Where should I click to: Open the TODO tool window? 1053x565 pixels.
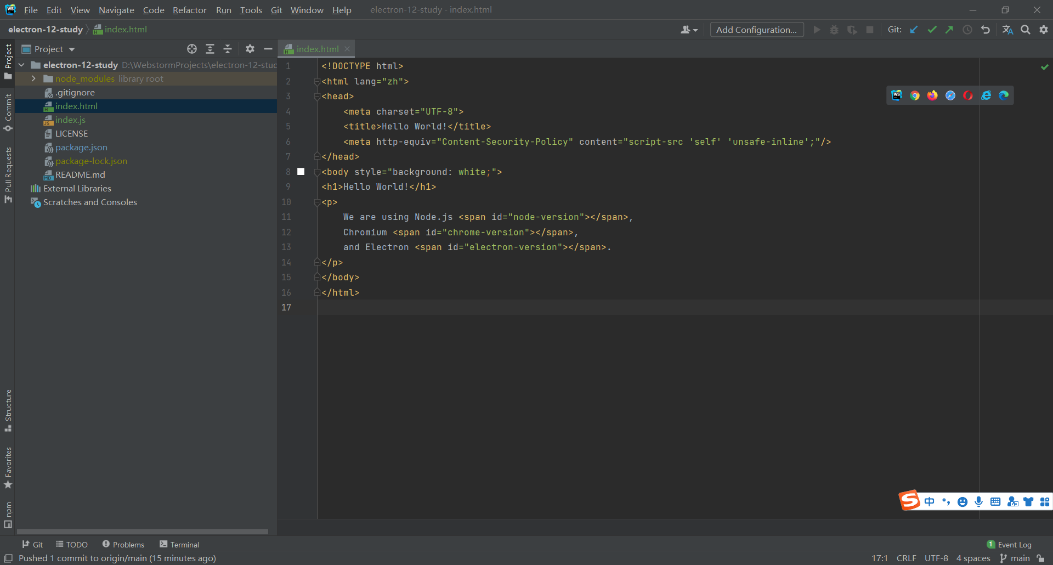(x=72, y=544)
